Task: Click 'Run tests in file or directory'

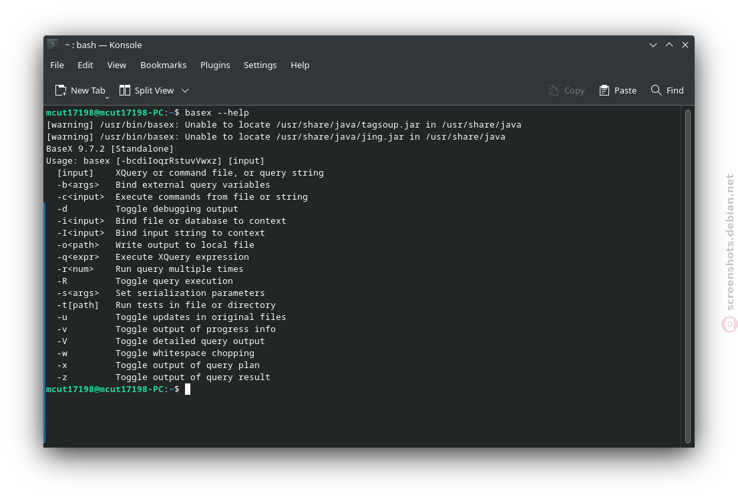Action: 196,305
